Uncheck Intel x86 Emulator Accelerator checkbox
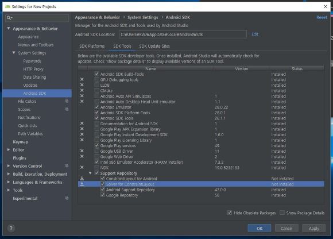Image resolution: width=333 pixels, height=239 pixels. [x=97, y=162]
